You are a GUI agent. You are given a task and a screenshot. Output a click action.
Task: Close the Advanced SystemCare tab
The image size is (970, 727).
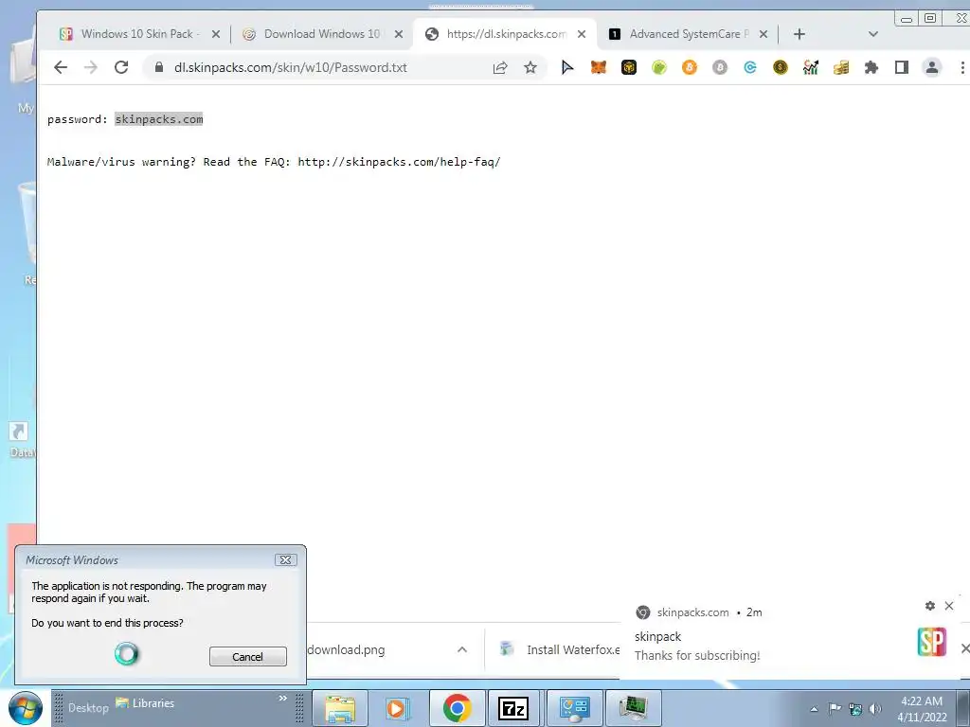tap(763, 34)
